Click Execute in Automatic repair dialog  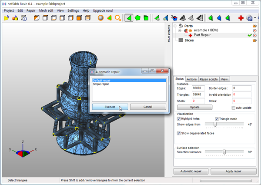[x=110, y=107]
